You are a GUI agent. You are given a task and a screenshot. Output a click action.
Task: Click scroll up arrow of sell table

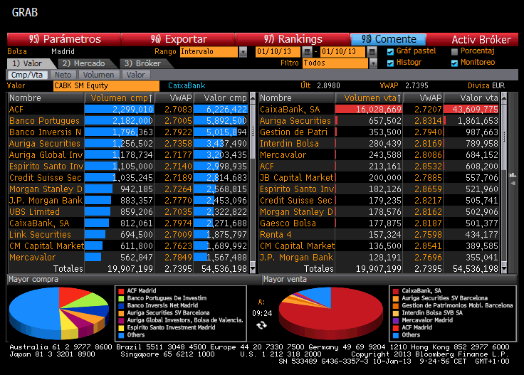504,97
